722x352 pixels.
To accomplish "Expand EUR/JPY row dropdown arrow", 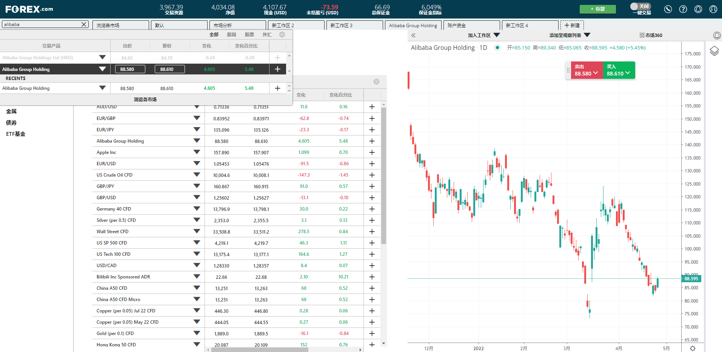I will click(x=197, y=129).
